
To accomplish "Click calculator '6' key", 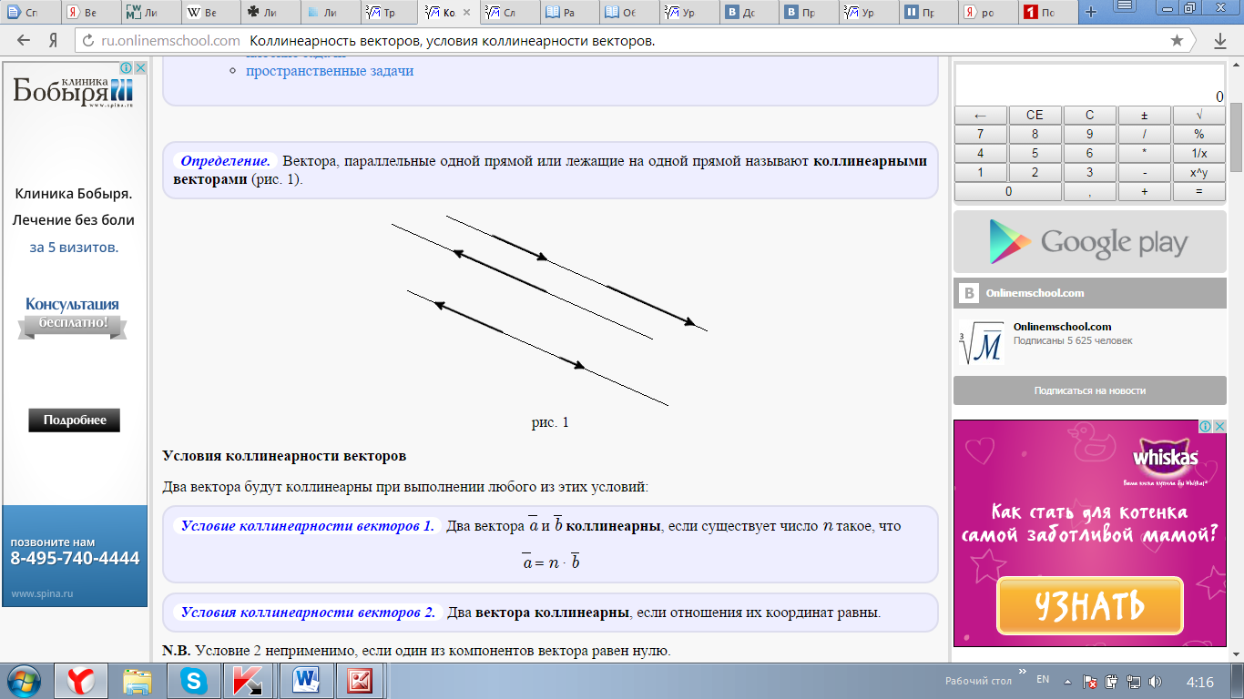I will 1089,154.
